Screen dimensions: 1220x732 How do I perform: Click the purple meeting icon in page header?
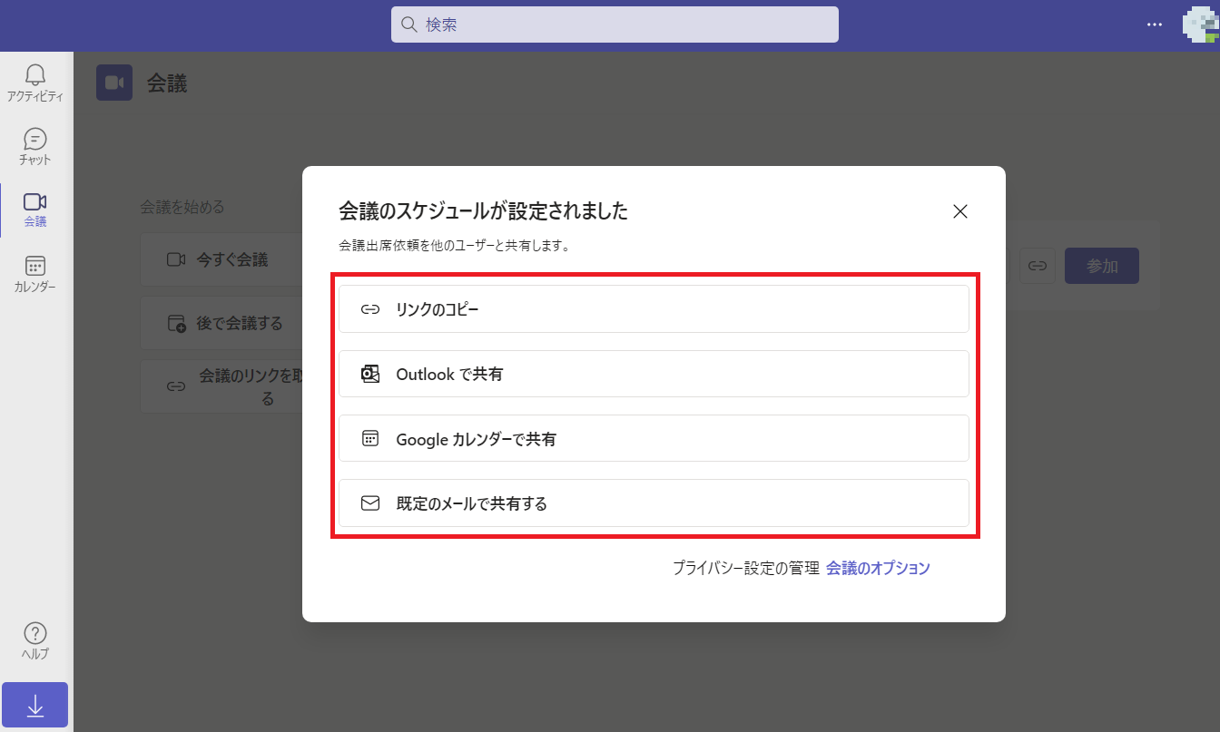(x=114, y=83)
